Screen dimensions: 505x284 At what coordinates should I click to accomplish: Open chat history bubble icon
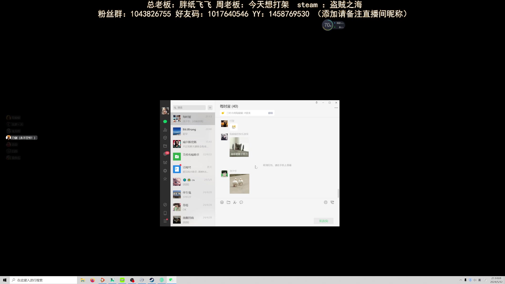[241, 202]
